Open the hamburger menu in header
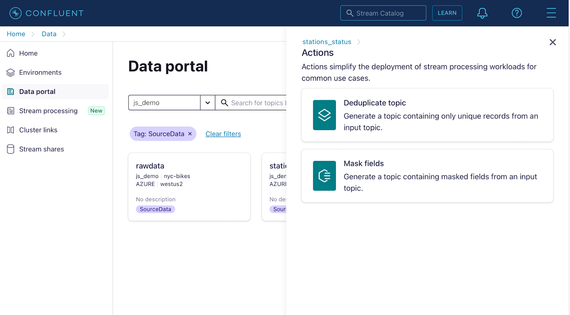This screenshot has height=315, width=570. point(551,13)
